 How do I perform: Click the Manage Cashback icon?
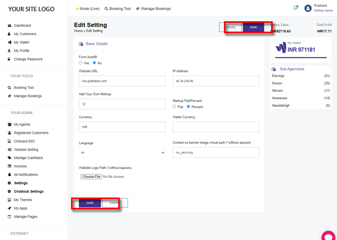tap(9, 158)
